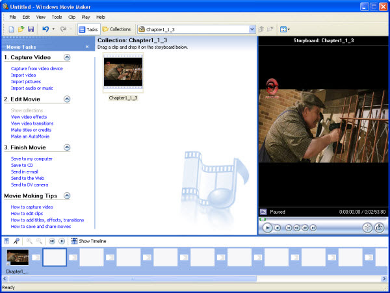Screen dimensions: 390x293
Task: Click the Rewind Storyboard button
Action: coord(52,241)
